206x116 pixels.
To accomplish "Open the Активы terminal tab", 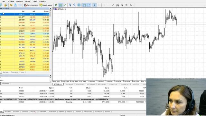I will 8,111.
